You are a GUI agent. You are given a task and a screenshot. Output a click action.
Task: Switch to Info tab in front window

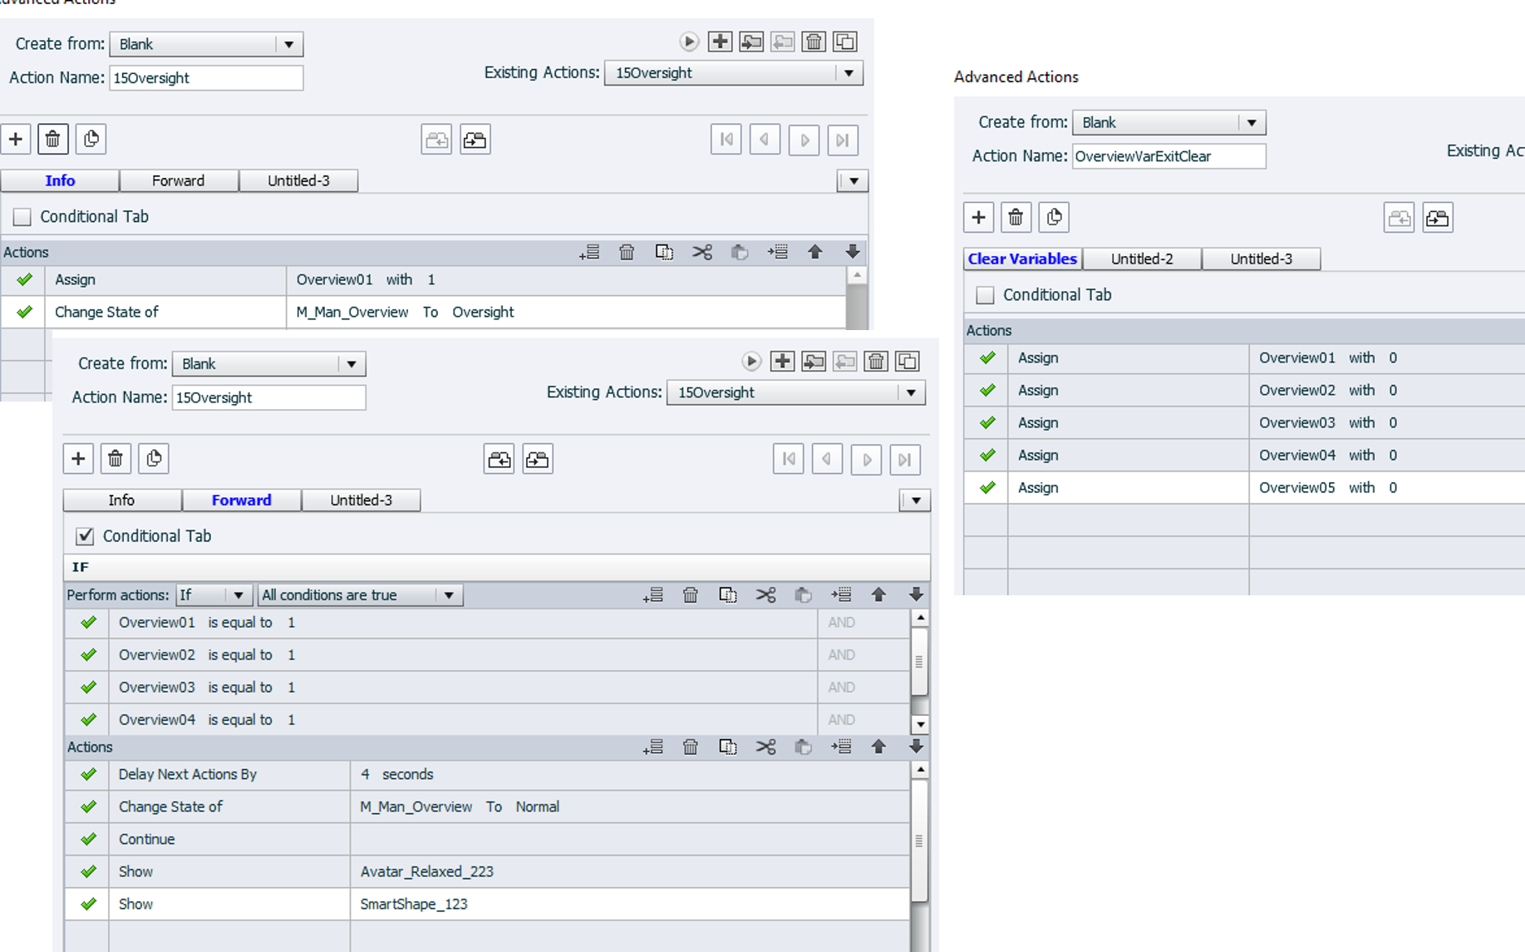point(121,500)
